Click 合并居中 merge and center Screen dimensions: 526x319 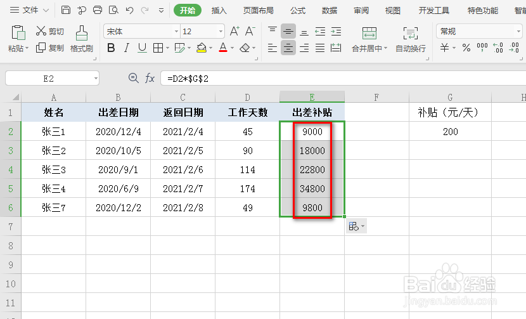[369, 39]
